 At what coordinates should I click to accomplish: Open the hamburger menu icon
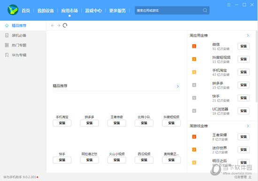[229, 5]
